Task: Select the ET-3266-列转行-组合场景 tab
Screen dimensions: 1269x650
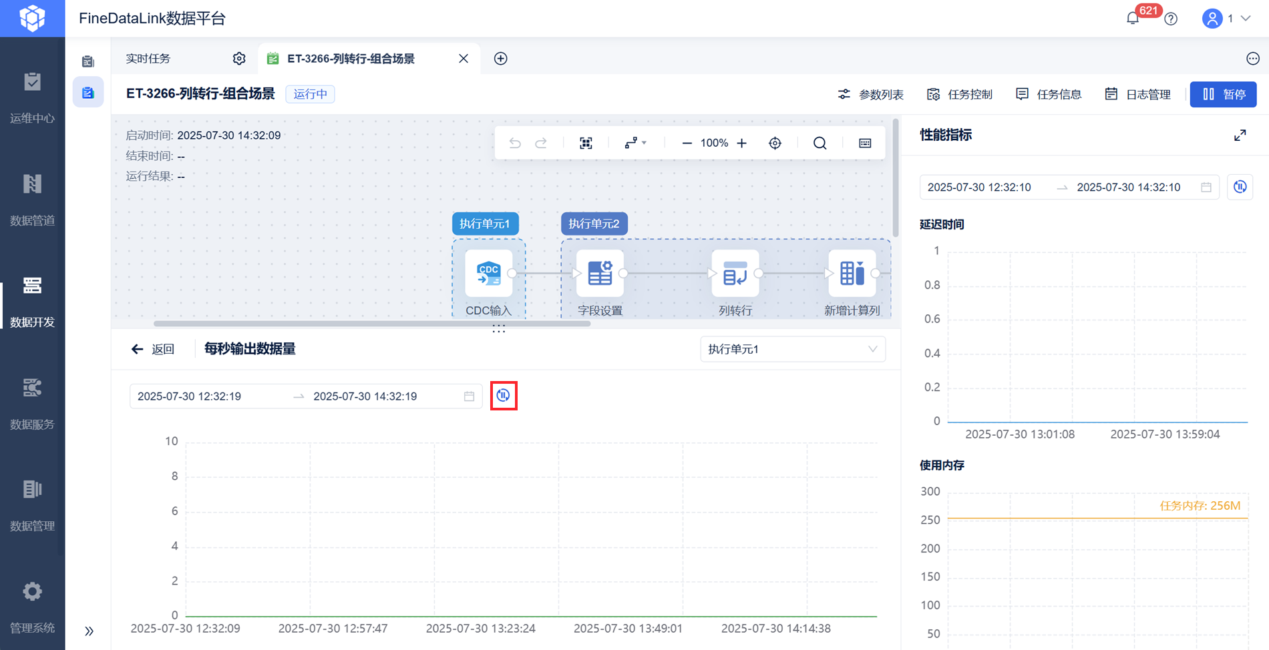Action: tap(351, 59)
